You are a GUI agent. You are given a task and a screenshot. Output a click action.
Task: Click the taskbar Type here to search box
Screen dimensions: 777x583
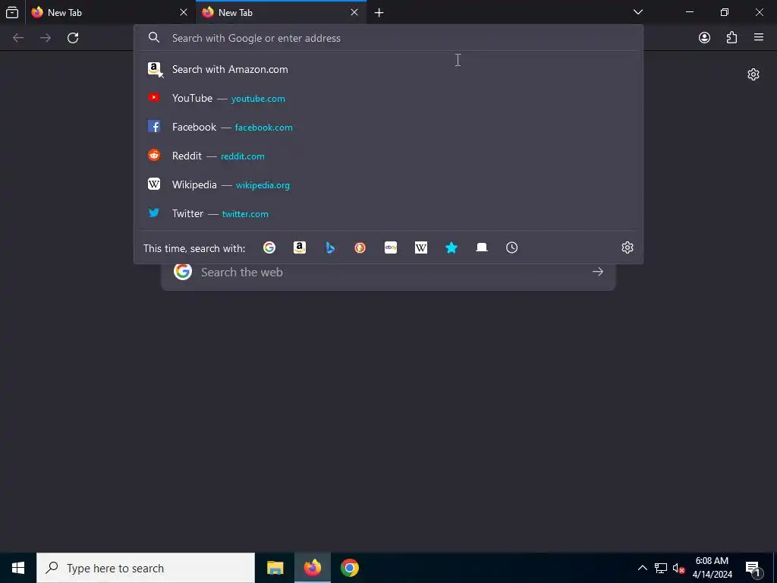[146, 568]
